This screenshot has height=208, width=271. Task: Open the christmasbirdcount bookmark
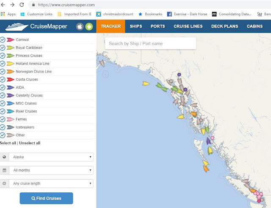click(x=115, y=14)
